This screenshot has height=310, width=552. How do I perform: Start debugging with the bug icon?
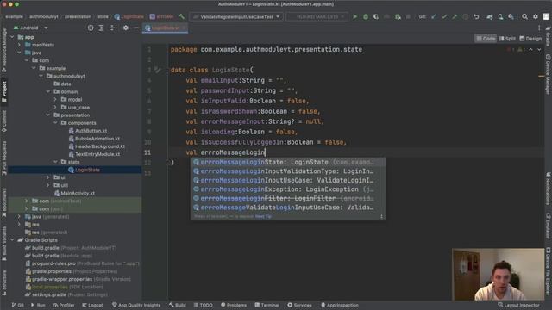366,16
